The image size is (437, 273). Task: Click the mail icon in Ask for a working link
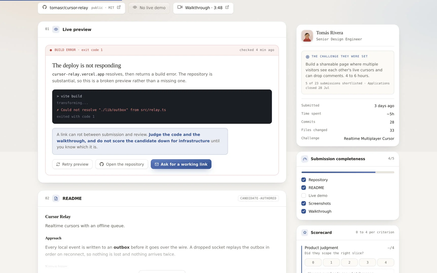click(157, 164)
